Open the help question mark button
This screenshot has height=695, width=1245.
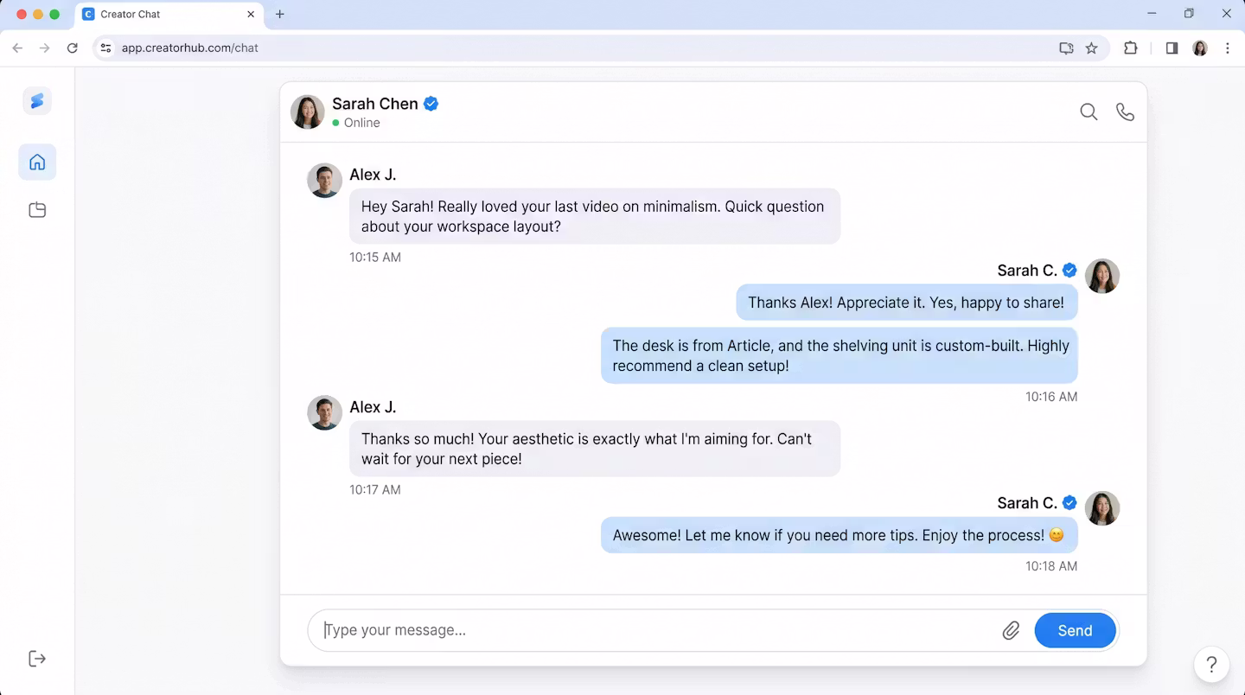coord(1211,665)
